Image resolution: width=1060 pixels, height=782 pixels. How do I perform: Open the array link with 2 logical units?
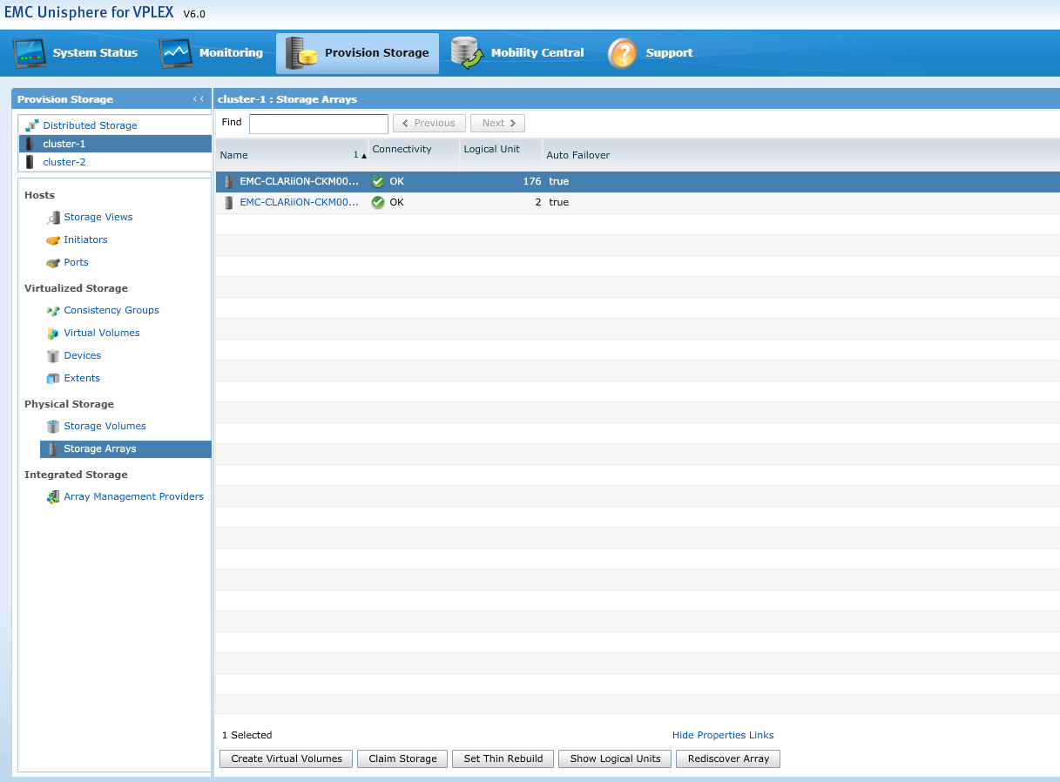[x=299, y=202]
